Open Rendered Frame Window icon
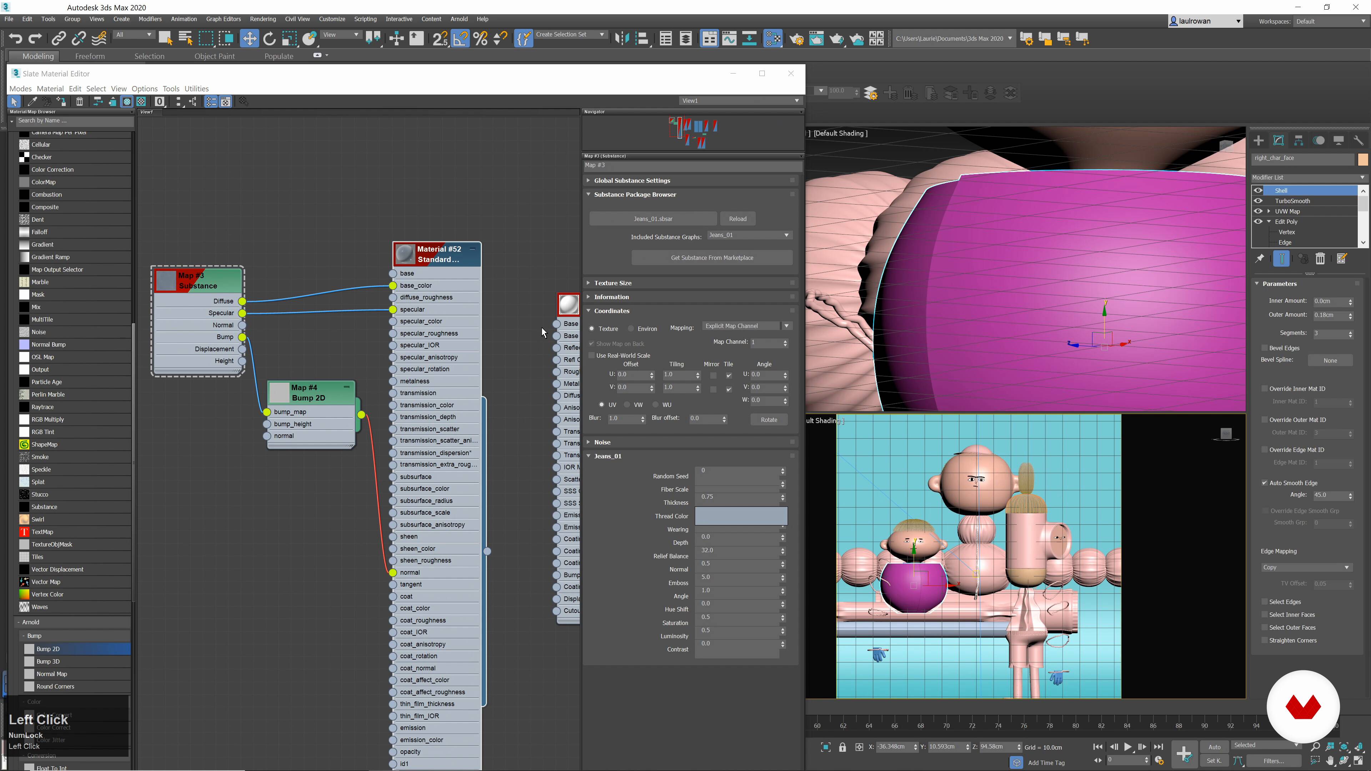The height and width of the screenshot is (771, 1371). (x=817, y=38)
